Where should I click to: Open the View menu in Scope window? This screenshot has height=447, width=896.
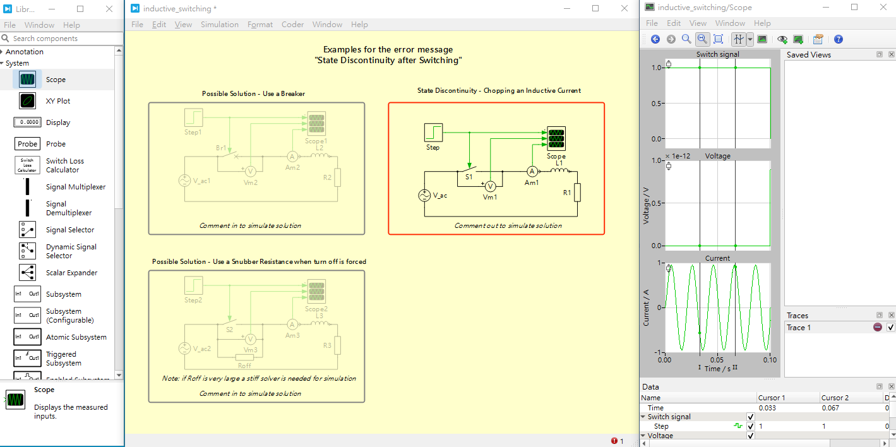point(698,23)
